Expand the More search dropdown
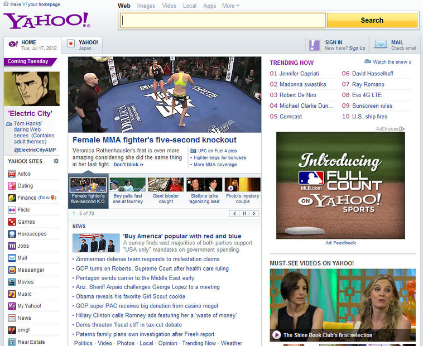The width and height of the screenshot is (423, 346). [x=230, y=6]
